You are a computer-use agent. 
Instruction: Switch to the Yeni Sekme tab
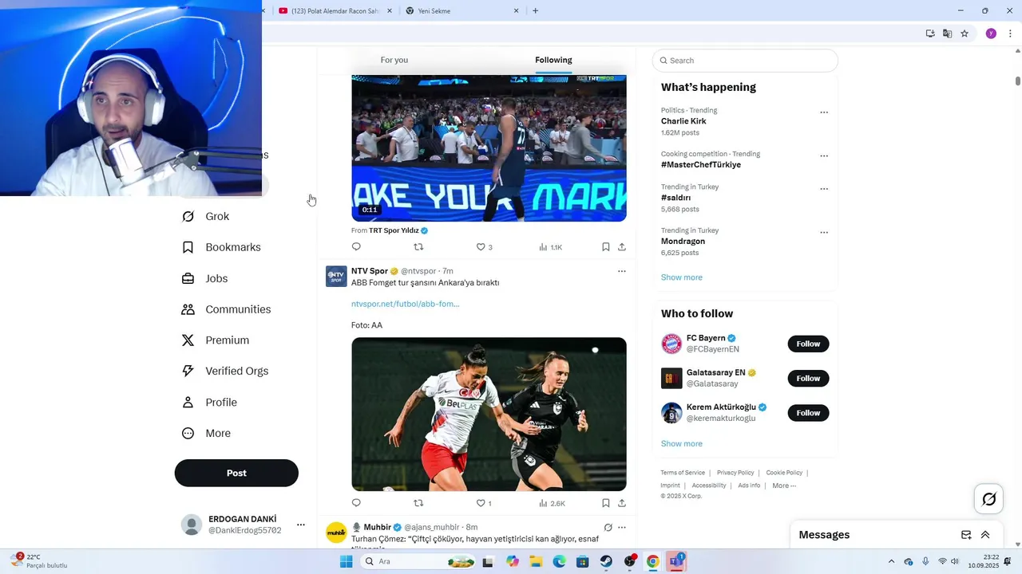[x=462, y=11]
